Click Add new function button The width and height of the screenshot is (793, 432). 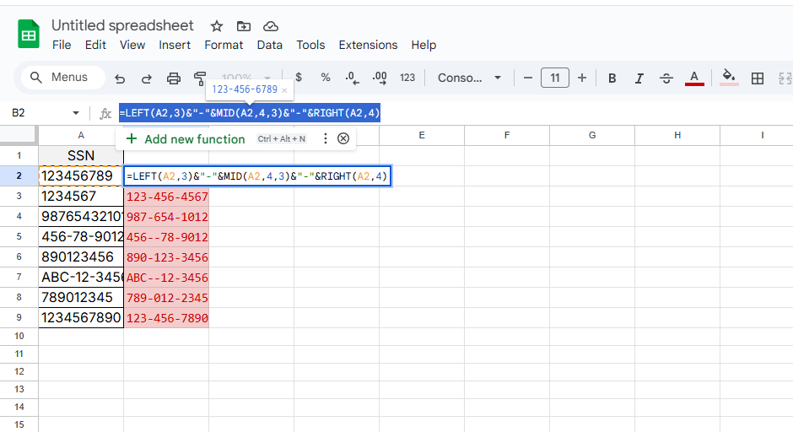(186, 139)
